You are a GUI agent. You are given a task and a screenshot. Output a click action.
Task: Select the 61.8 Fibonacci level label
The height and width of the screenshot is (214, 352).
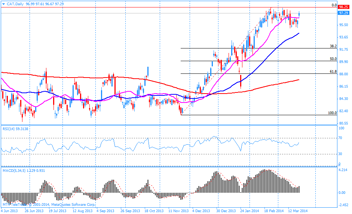tap(333, 72)
